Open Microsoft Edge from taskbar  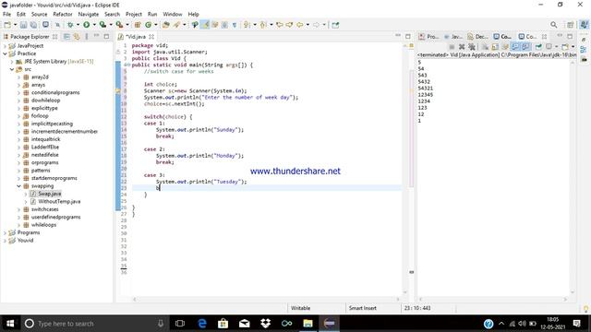click(202, 324)
